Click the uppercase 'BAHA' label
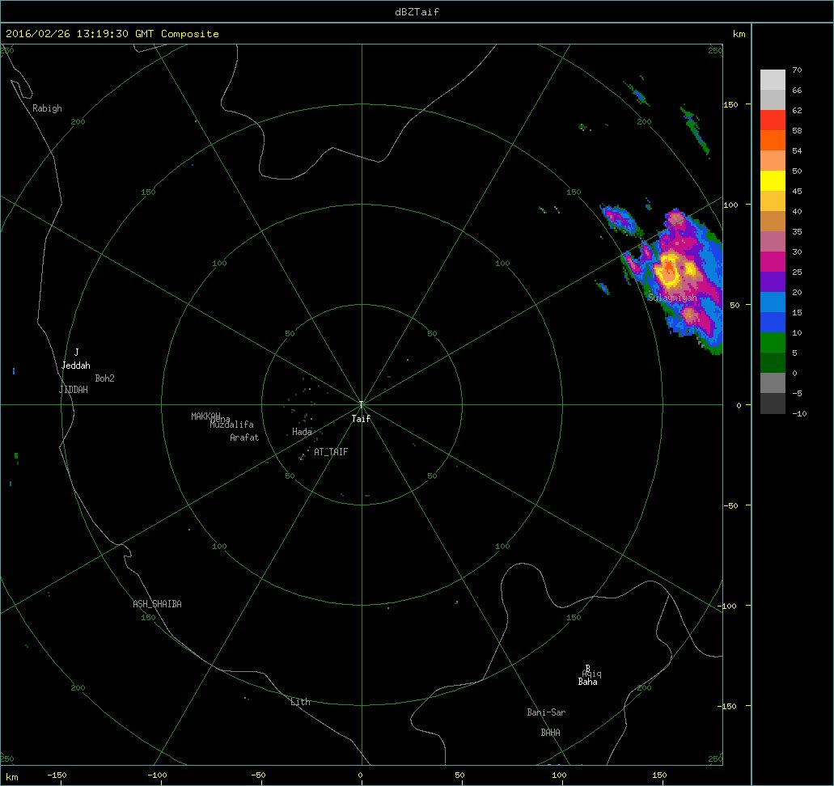Image resolution: width=834 pixels, height=786 pixels. [x=551, y=733]
